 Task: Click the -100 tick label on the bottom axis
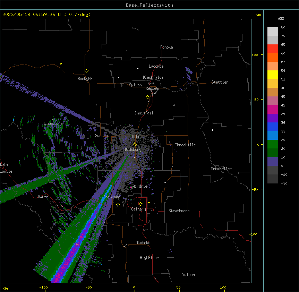point(43,287)
